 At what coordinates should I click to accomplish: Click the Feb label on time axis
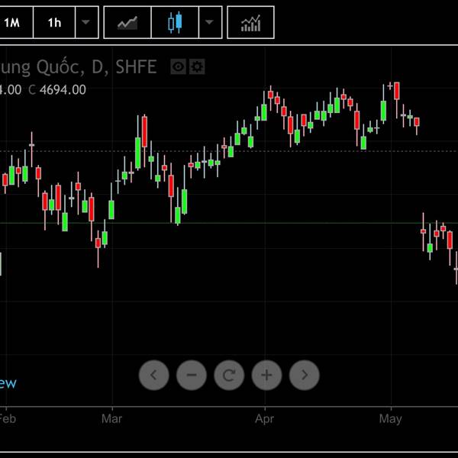coord(8,419)
